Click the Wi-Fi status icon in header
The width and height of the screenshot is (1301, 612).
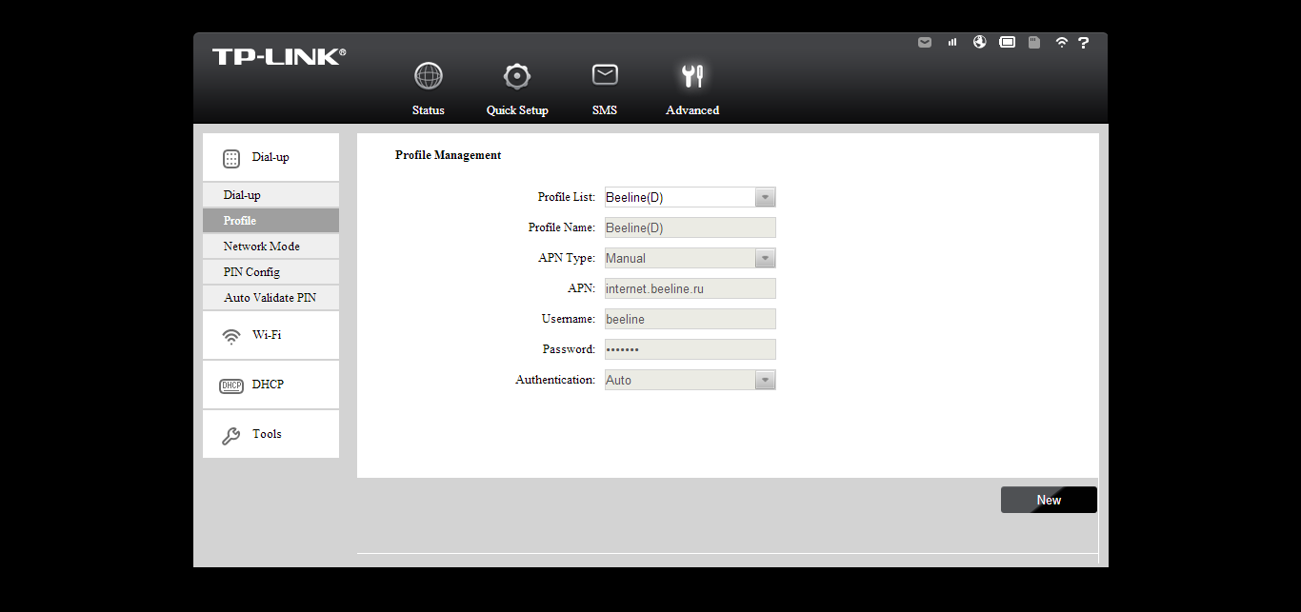[x=1061, y=43]
